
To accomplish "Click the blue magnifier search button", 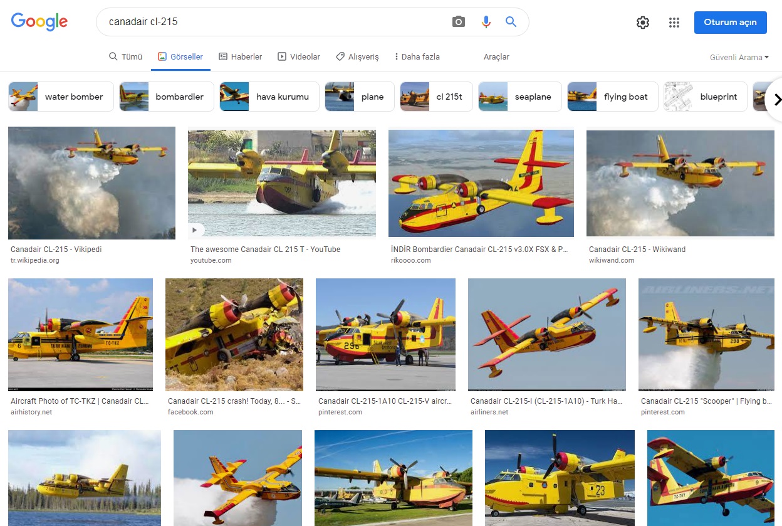I will tap(511, 22).
